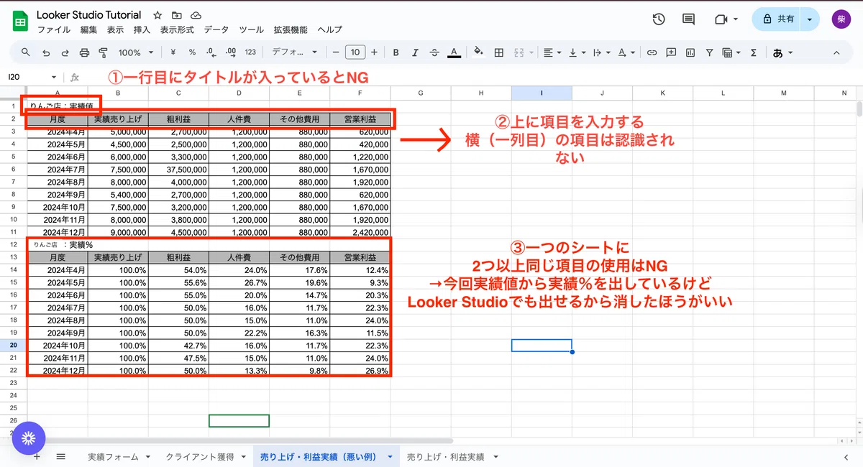
Task: Open the Google Sheets home icon
Action: pos(19,21)
